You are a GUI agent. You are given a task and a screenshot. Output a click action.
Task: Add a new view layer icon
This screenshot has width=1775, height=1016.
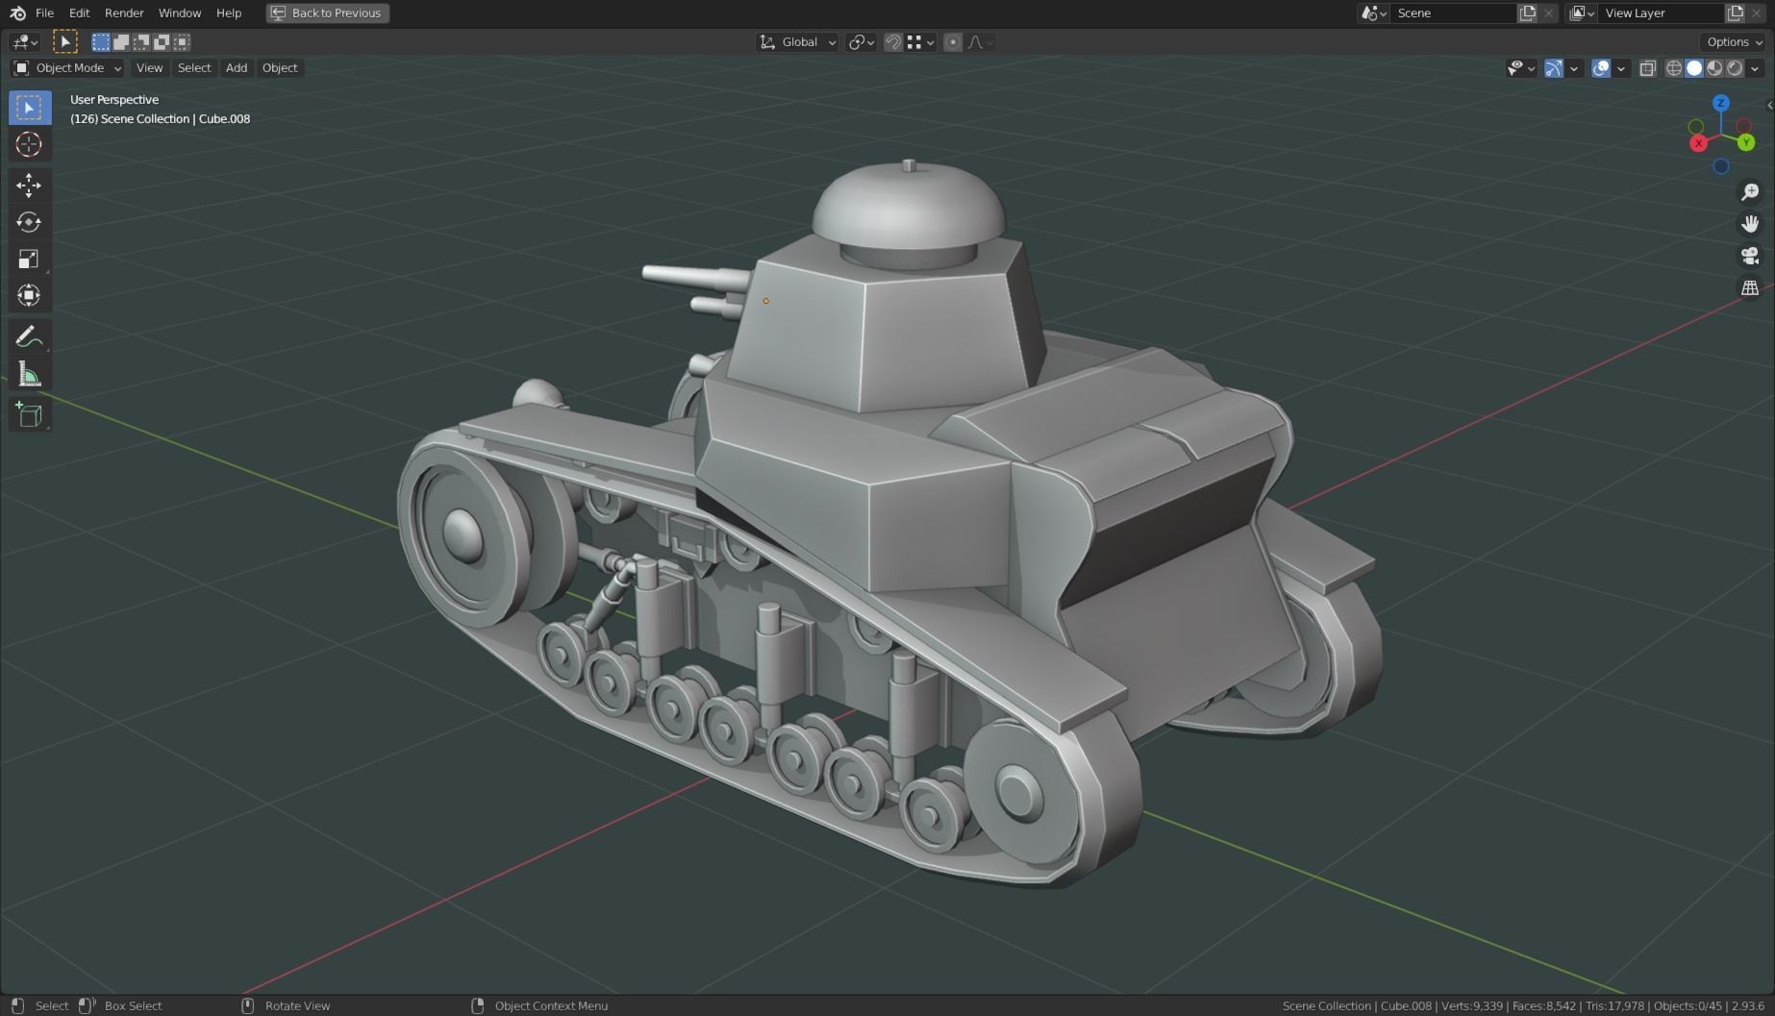tap(1735, 12)
